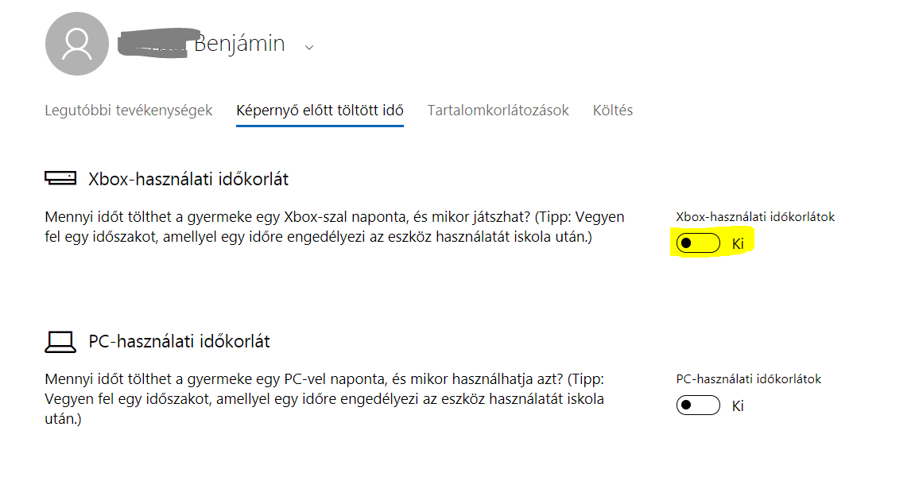Click the user avatar profile icon
This screenshot has height=485, width=915.
click(77, 45)
